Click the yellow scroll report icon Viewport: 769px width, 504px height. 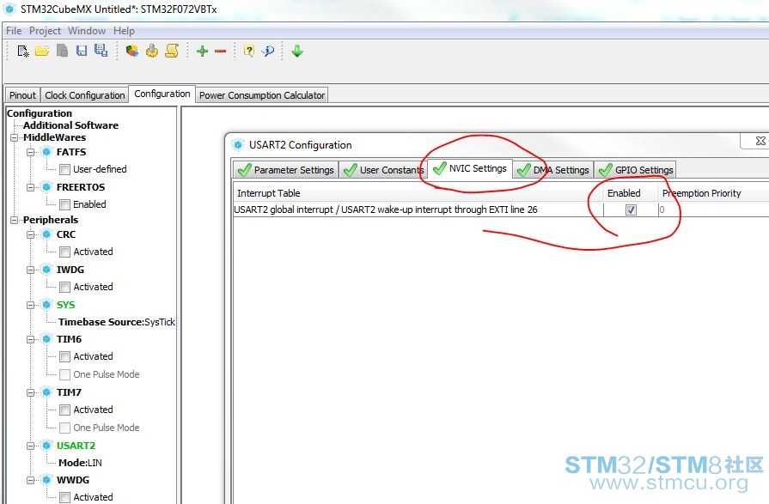pyautogui.click(x=172, y=51)
